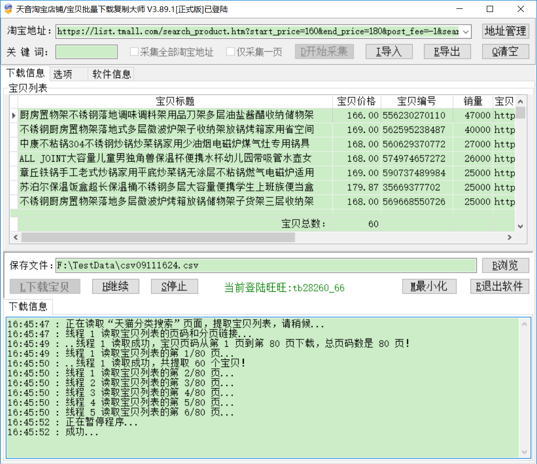Viewport: 537px width, 464px height.
Task: Sort by 宝贝价格 column header
Action: [x=356, y=101]
